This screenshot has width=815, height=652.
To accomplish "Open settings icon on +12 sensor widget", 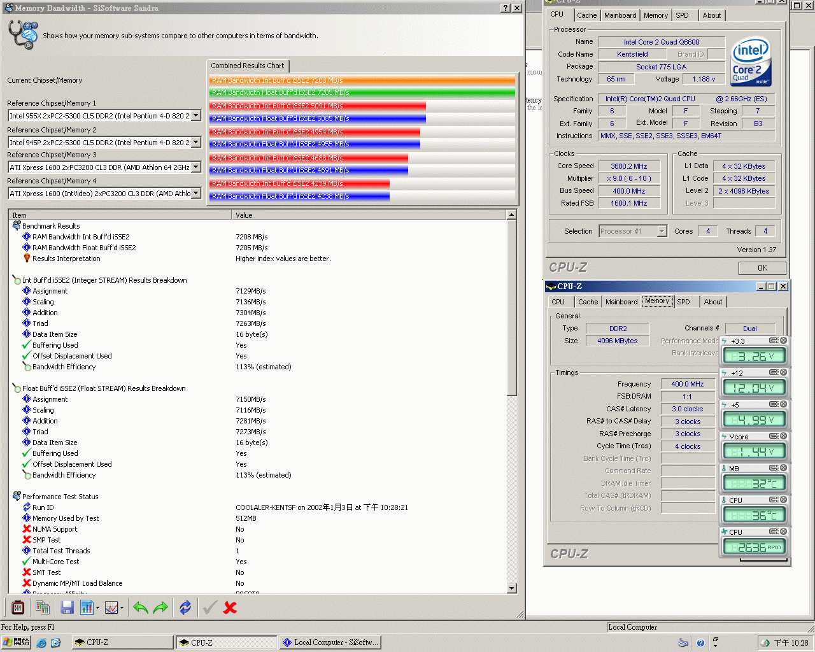I will coord(774,372).
